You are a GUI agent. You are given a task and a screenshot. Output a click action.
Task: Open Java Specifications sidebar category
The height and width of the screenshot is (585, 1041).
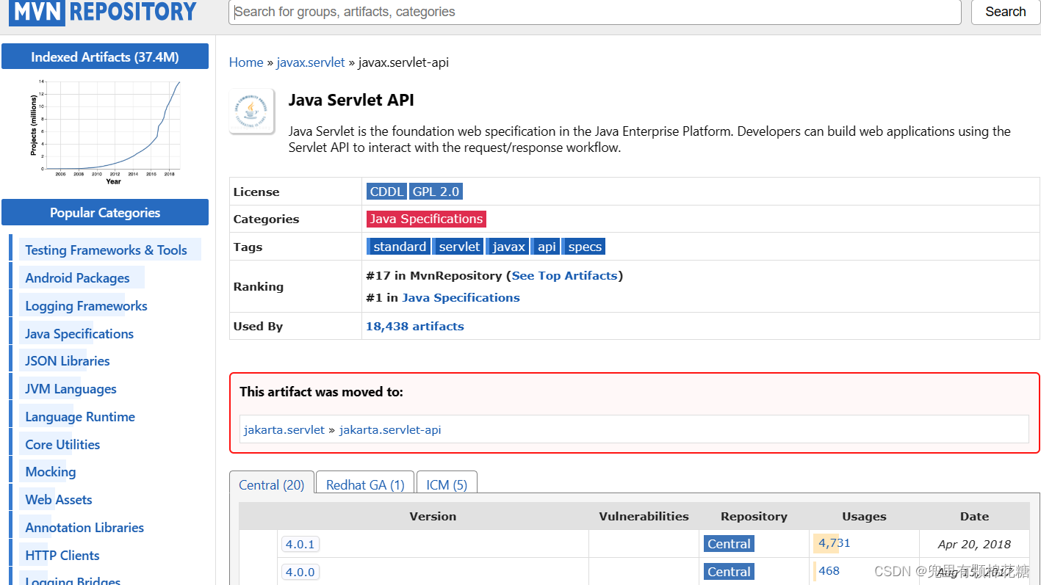[x=79, y=334]
